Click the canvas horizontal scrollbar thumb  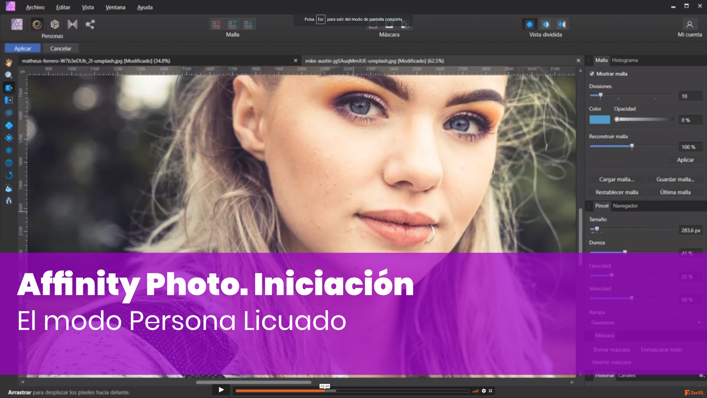coord(254,383)
